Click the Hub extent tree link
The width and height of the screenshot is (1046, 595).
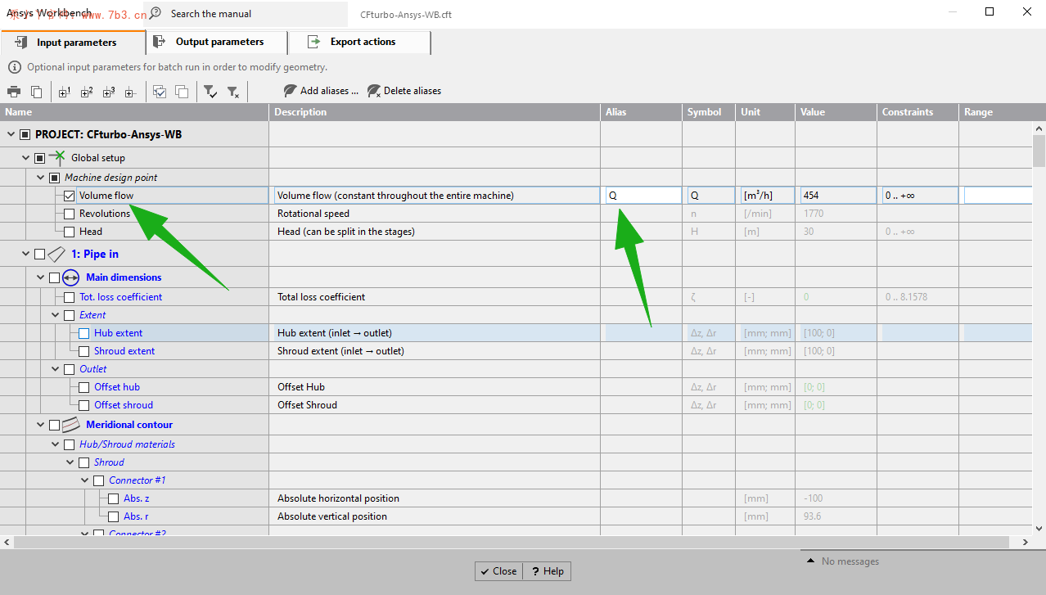pos(118,333)
